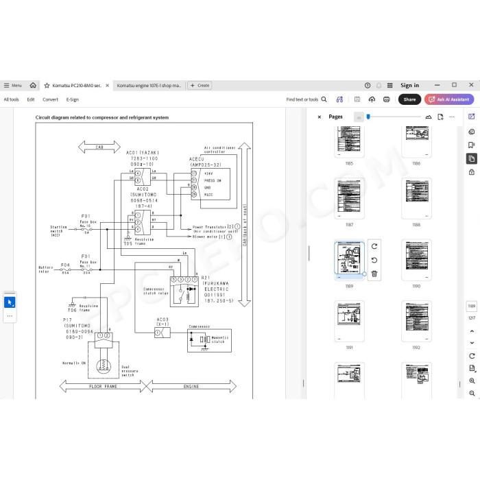The height and width of the screenshot is (480, 480).
Task: Open All tools panel
Action: tap(12, 99)
